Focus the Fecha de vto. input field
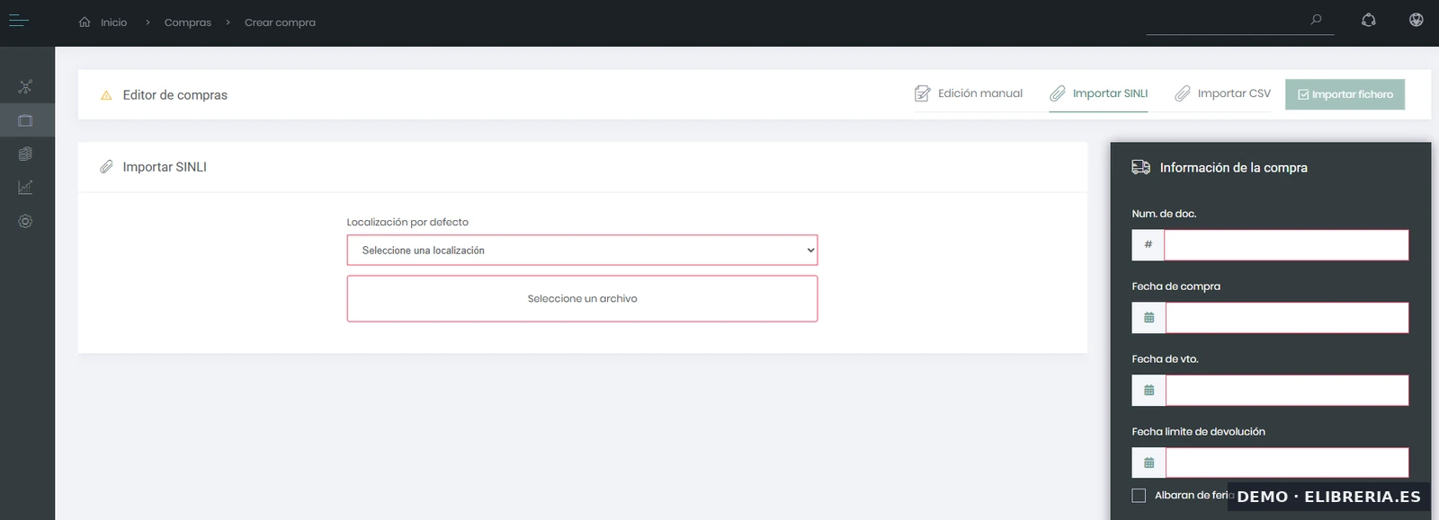Image resolution: width=1439 pixels, height=520 pixels. (x=1287, y=391)
